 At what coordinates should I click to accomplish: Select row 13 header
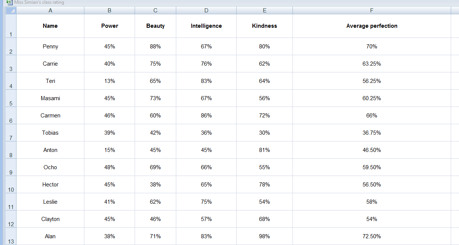click(10, 236)
